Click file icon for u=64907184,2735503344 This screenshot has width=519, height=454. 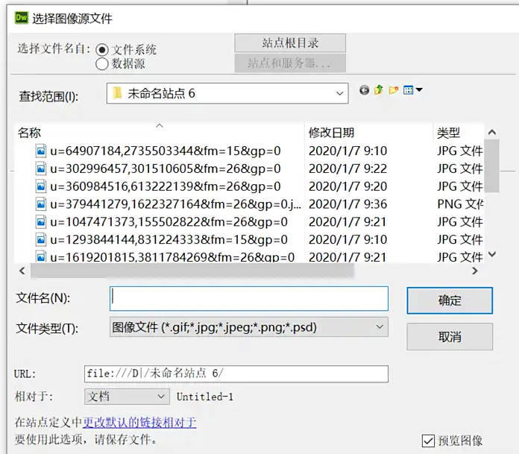(x=41, y=151)
